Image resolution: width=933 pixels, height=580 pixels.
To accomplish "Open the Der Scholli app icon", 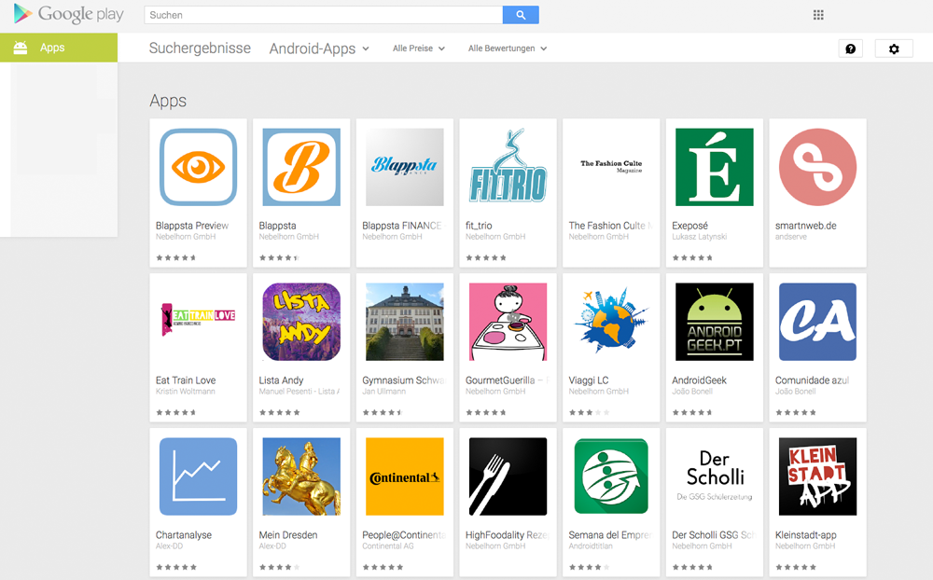I will pos(714,476).
